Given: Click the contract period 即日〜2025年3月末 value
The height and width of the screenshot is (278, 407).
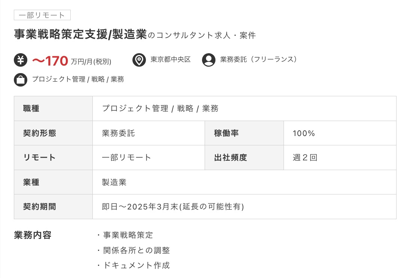Looking at the screenshot, I should (173, 207).
